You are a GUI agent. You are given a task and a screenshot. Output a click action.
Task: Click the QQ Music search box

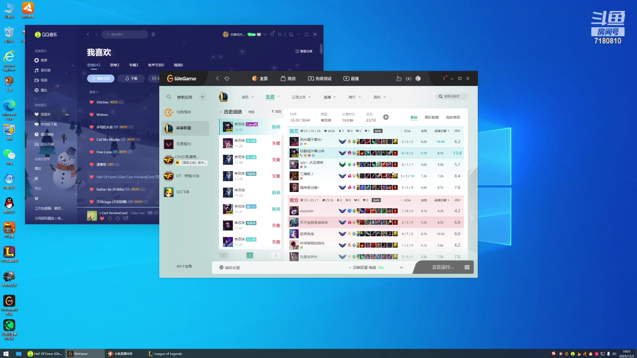125,34
